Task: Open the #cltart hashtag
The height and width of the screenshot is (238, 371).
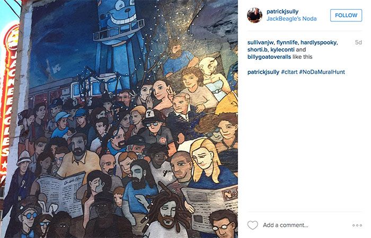Action: click(x=289, y=72)
